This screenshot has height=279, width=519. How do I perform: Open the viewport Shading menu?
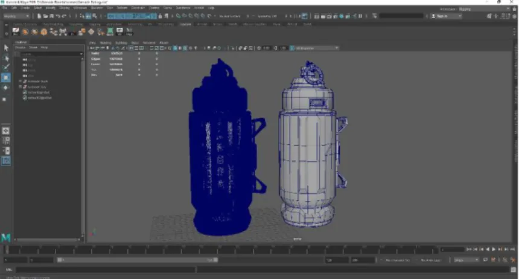(106, 43)
